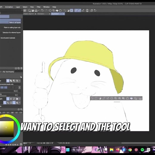Click the New file icon in command bar
Viewport: 155px width, 155px height.
click(30, 10)
